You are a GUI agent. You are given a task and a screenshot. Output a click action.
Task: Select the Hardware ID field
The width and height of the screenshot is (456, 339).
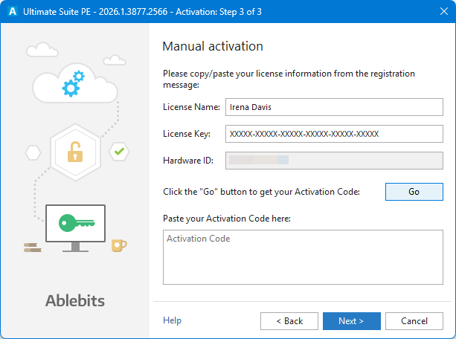pyautogui.click(x=334, y=161)
